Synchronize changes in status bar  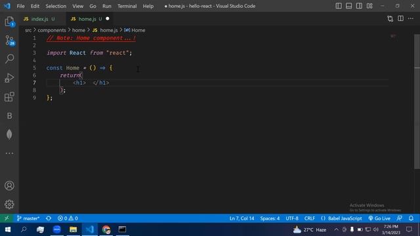(x=49, y=218)
